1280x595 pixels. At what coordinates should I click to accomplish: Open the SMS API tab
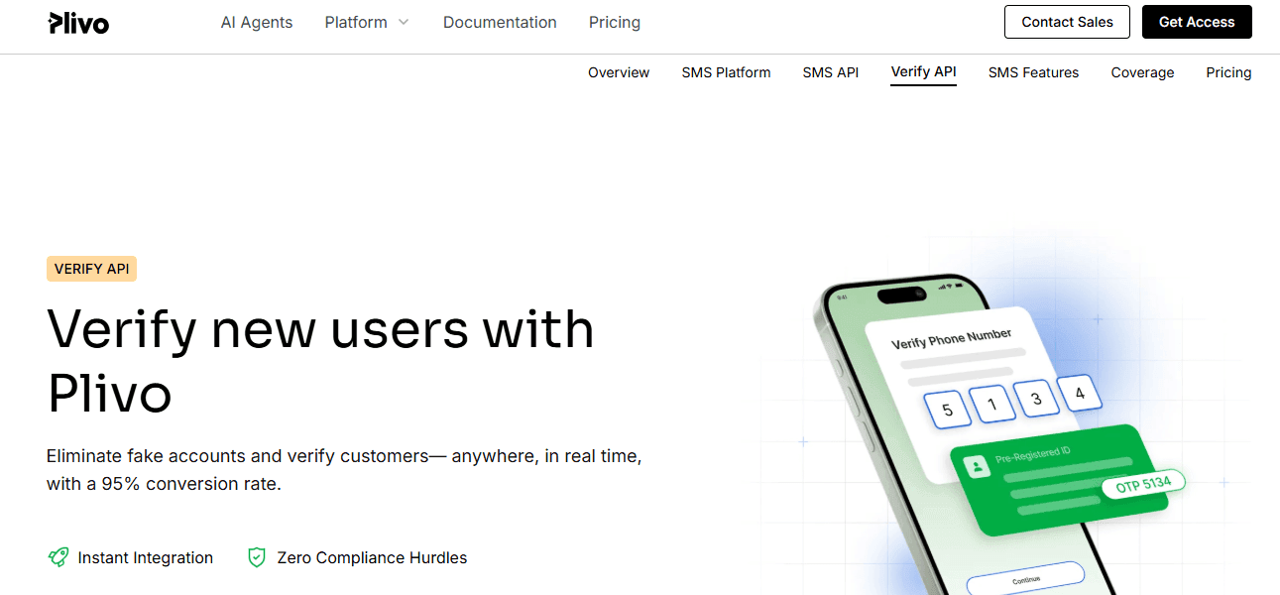(x=831, y=72)
